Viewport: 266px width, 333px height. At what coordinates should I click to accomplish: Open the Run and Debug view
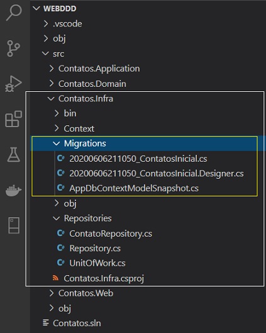[x=14, y=84]
